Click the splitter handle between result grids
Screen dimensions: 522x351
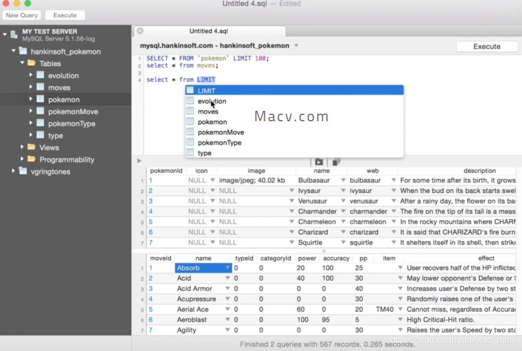(x=323, y=251)
